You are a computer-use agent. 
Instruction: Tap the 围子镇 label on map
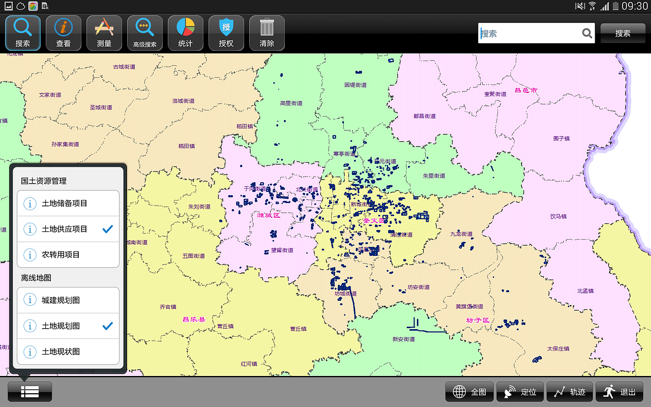(561, 138)
